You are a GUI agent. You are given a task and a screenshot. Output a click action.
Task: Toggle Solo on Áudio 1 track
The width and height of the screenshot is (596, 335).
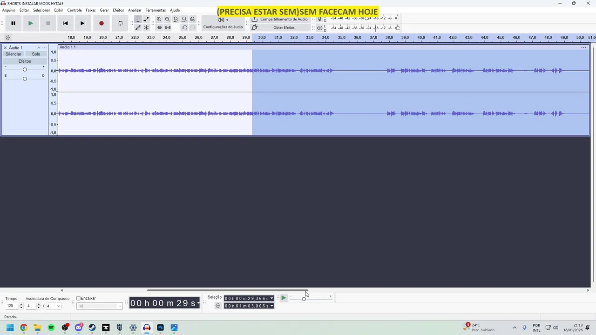click(x=36, y=54)
